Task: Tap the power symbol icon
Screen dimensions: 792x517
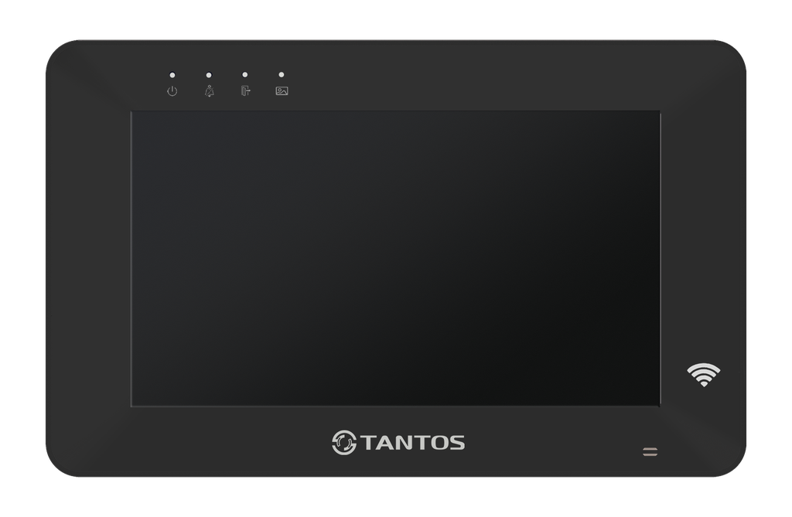Action: point(172,91)
